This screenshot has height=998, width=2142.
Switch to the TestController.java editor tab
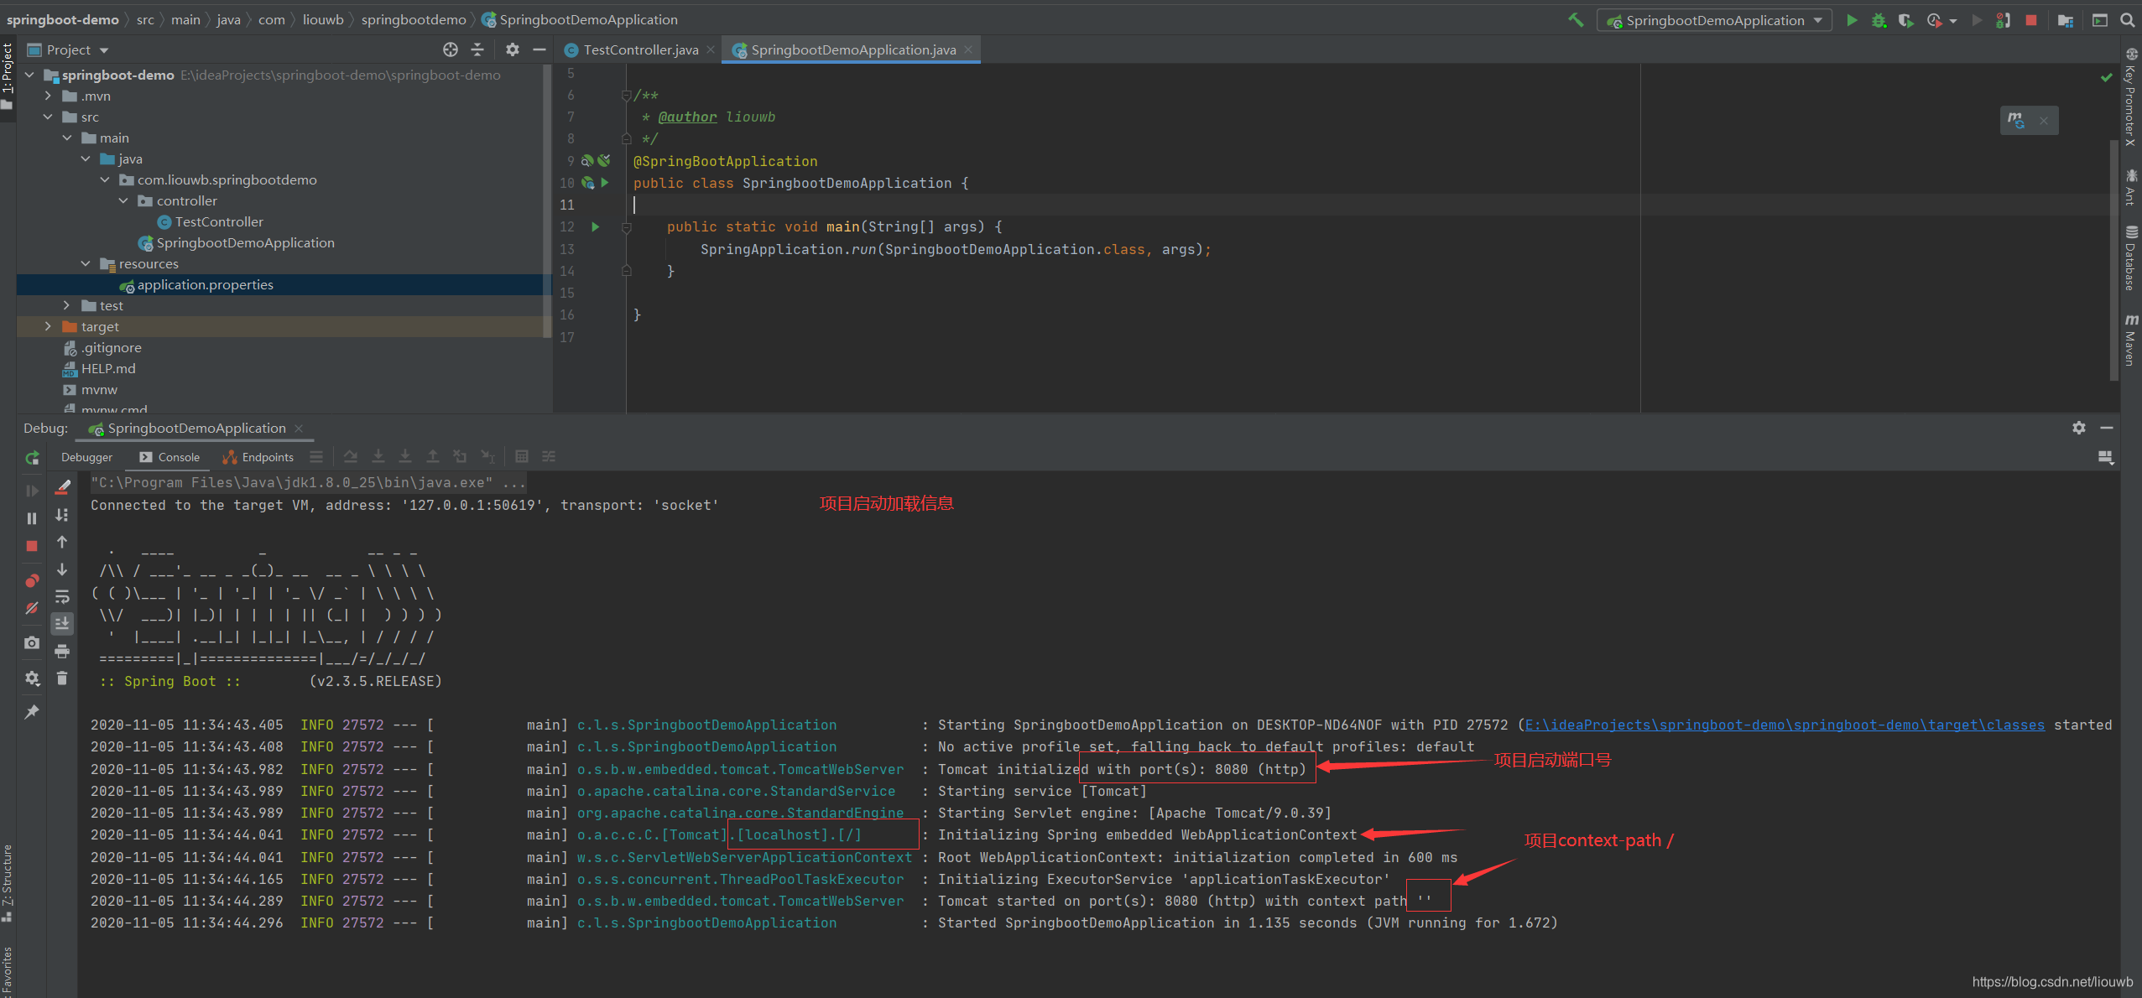pos(641,49)
